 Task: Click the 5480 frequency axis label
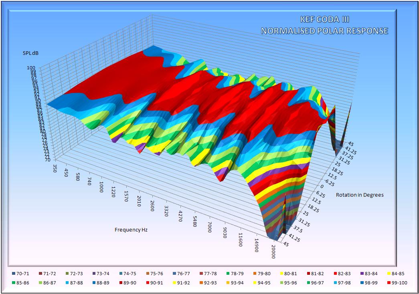pyautogui.click(x=195, y=222)
